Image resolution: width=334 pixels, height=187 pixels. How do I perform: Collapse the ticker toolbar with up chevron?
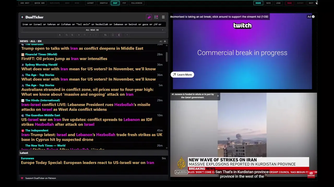coord(127,35)
